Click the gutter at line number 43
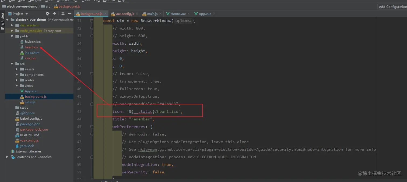This screenshot has height=182, width=407. (x=79, y=111)
